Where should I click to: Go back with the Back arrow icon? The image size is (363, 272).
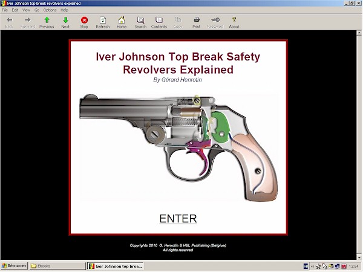pos(9,20)
